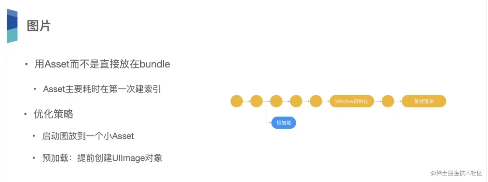Click the yellow circle just before Window初始化
The image size is (488, 182).
(316, 101)
